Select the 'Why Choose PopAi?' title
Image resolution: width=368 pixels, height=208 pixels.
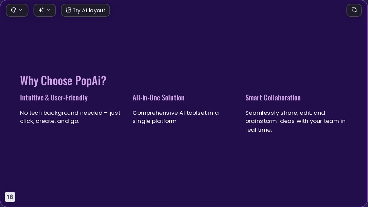(63, 80)
